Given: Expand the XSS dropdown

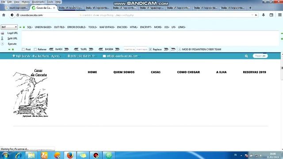Looking at the screenshot, I should [x=167, y=27].
